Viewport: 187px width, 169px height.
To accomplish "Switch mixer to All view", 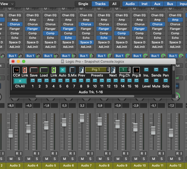I will 114,4.
